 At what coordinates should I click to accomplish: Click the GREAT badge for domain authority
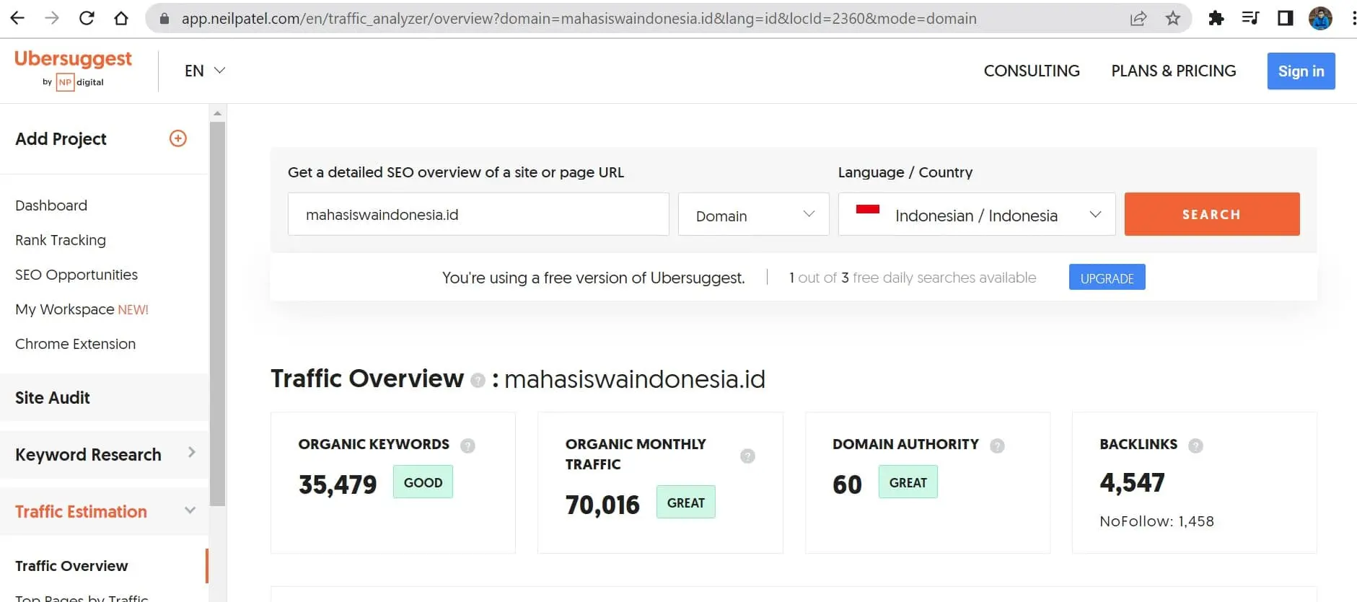pos(908,482)
